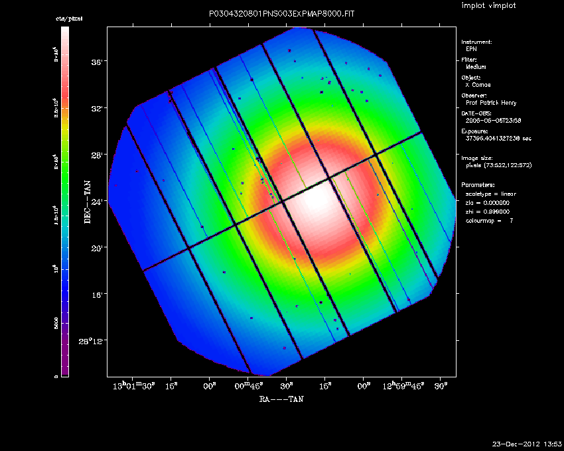Click the white top of the colour bar

[65, 32]
